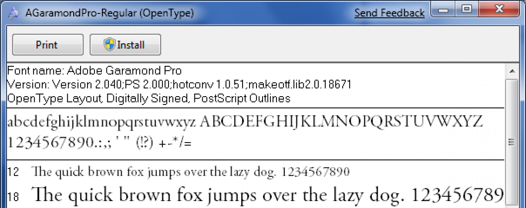Maximize the font viewer window
The image size is (526, 208).
click(x=466, y=9)
